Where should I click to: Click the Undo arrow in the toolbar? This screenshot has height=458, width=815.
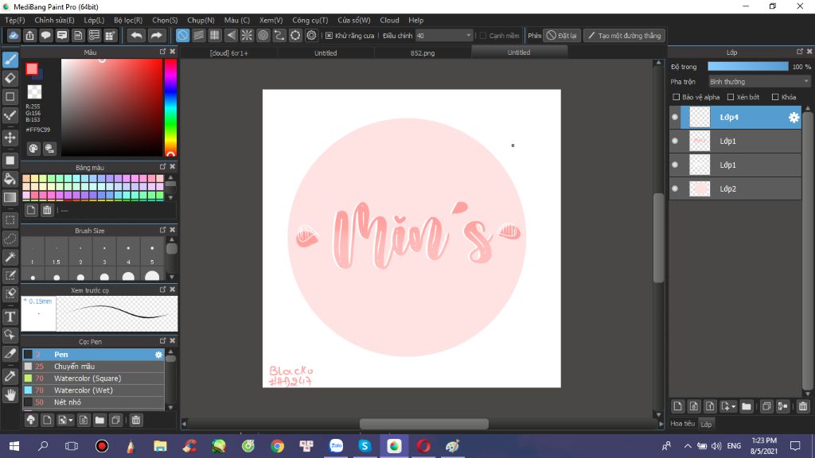point(136,35)
